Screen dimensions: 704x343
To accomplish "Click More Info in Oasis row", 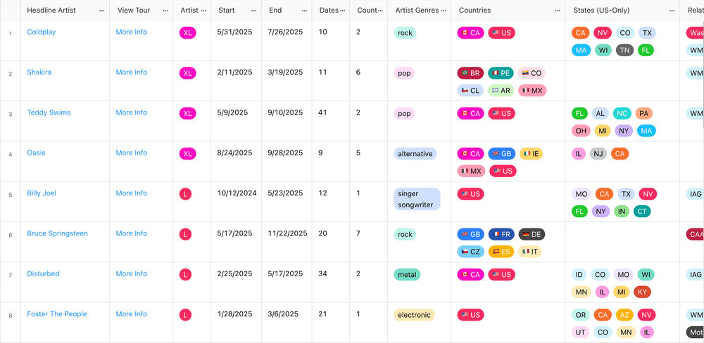I will coord(132,153).
